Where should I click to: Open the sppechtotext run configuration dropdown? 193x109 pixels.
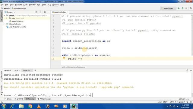tap(168, 8)
